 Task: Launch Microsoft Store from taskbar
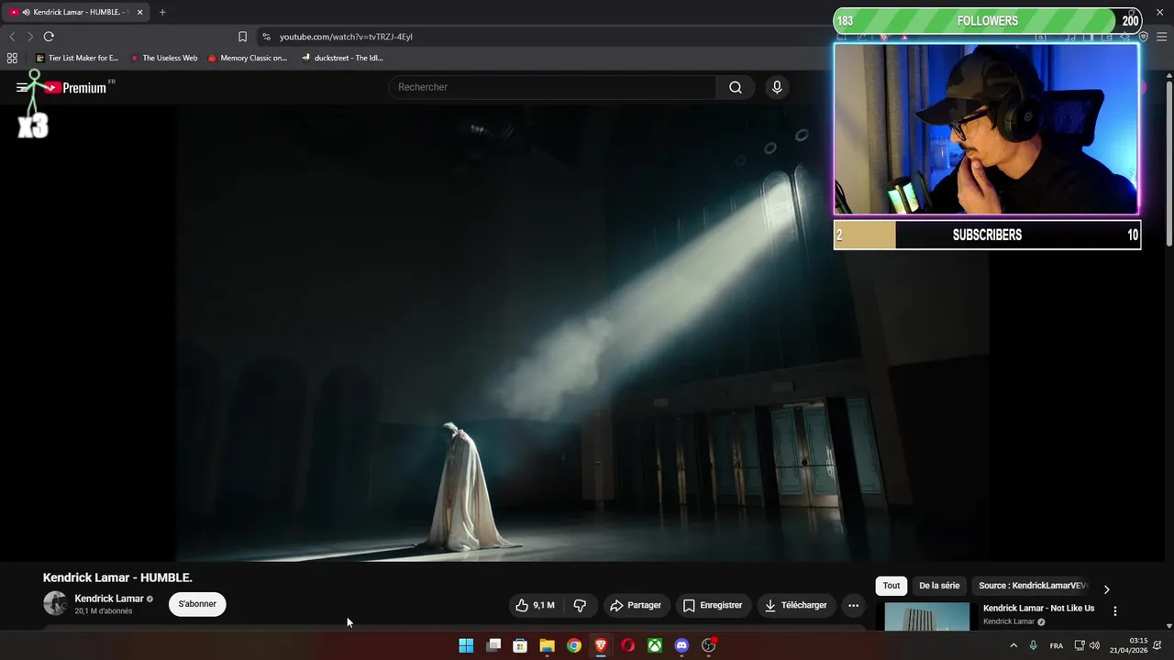click(520, 645)
